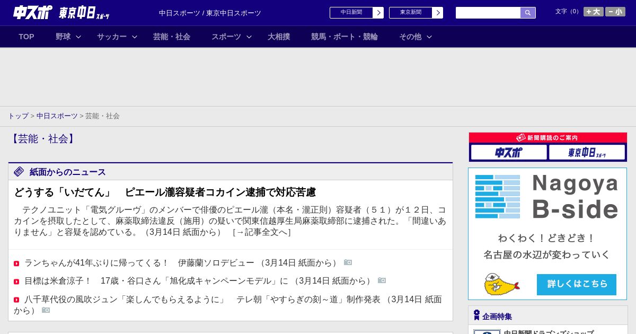Click the camera icon beside 伊藤蘭 article

(x=348, y=262)
